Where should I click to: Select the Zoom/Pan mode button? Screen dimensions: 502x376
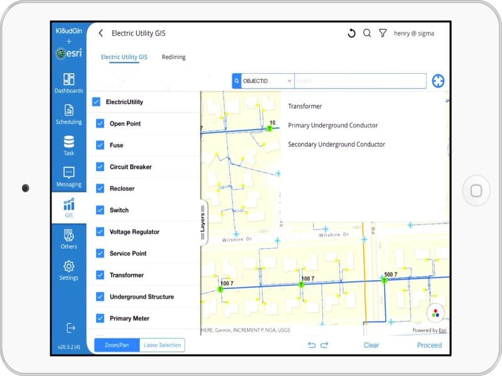tap(117, 345)
